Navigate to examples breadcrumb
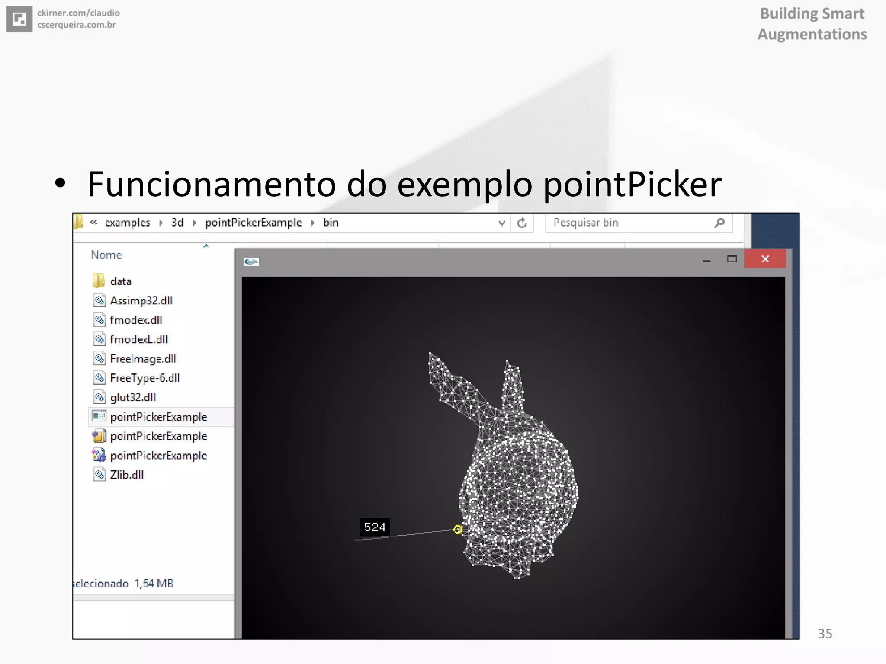Image resolution: width=886 pixels, height=664 pixels. click(x=127, y=223)
